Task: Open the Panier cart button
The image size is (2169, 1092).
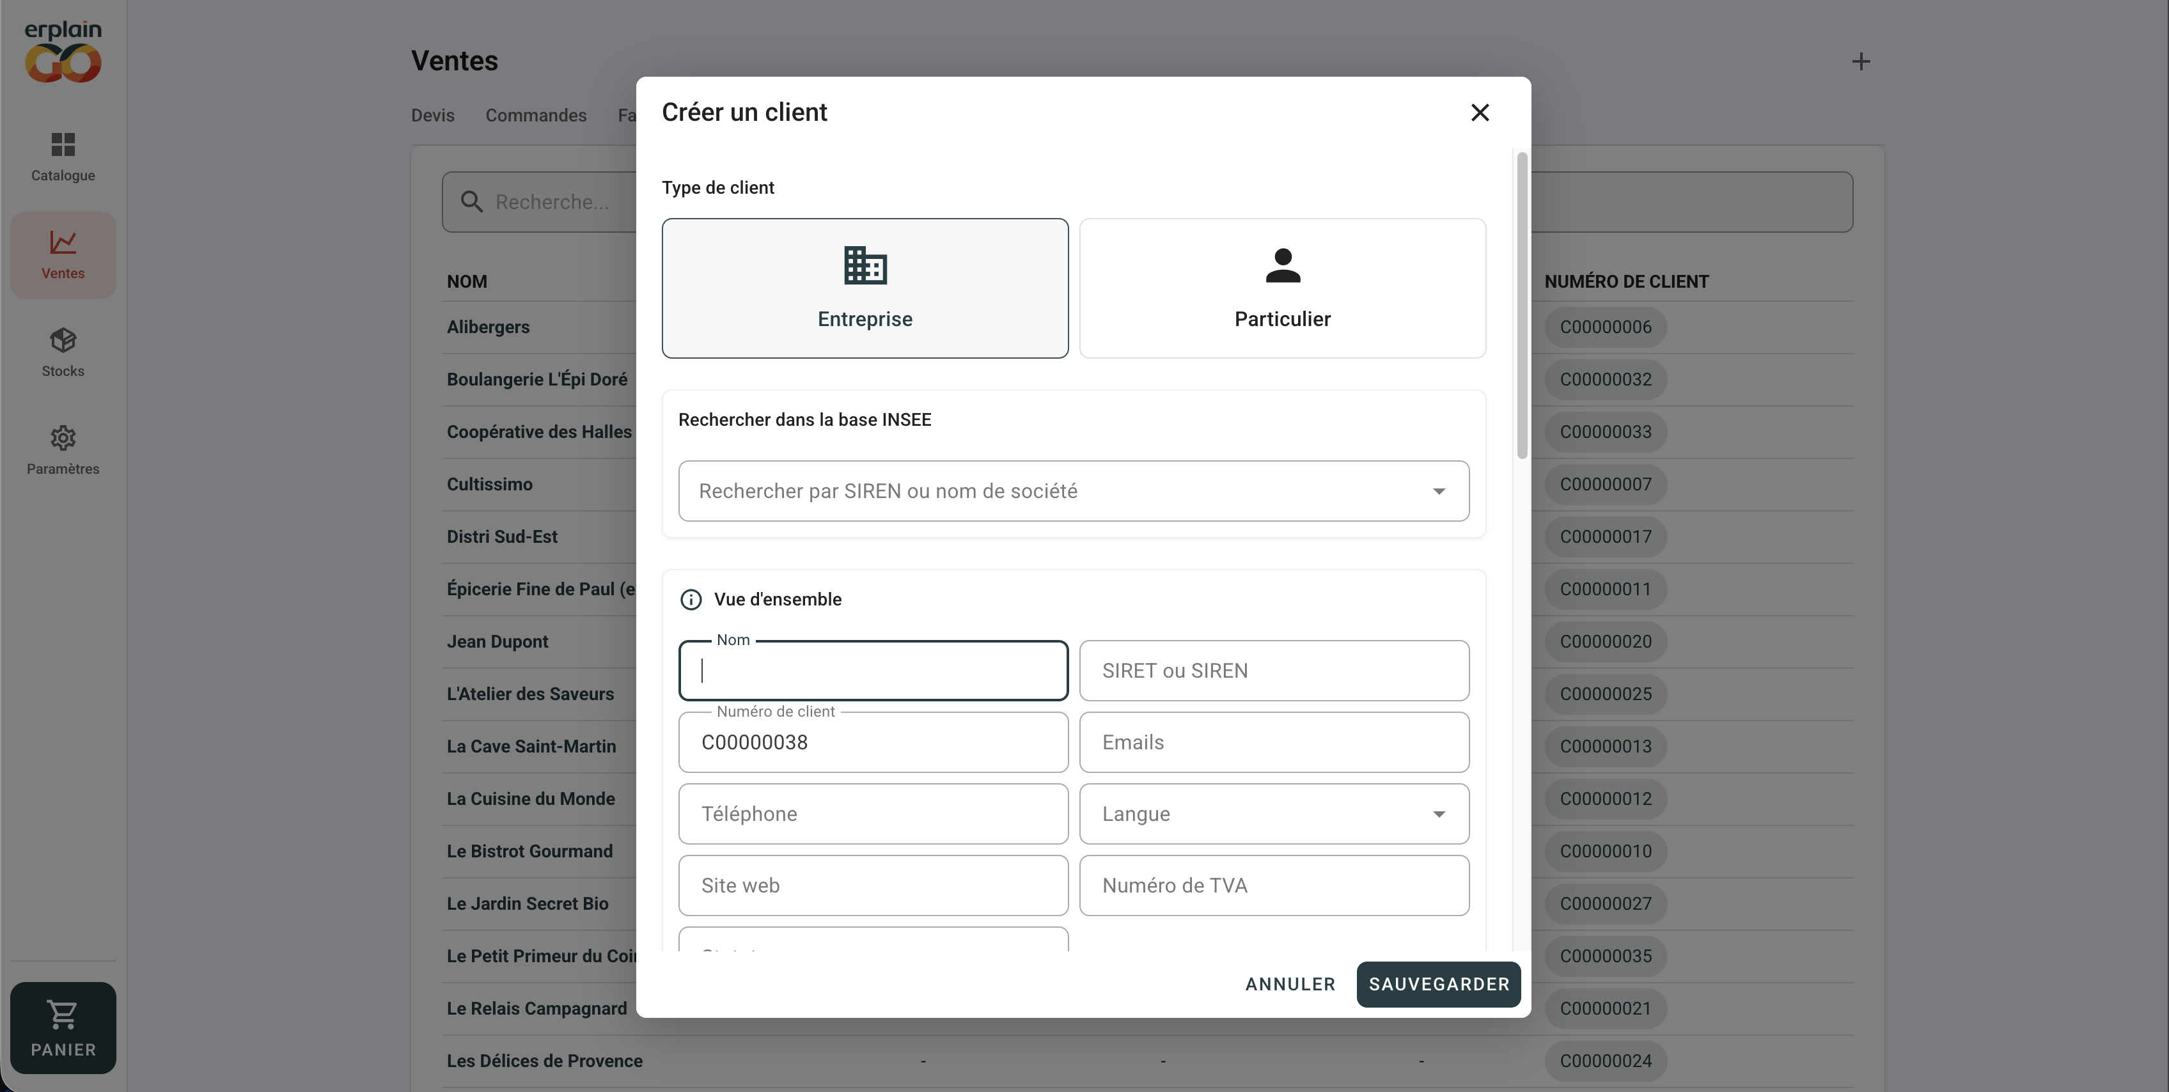Action: click(63, 1027)
